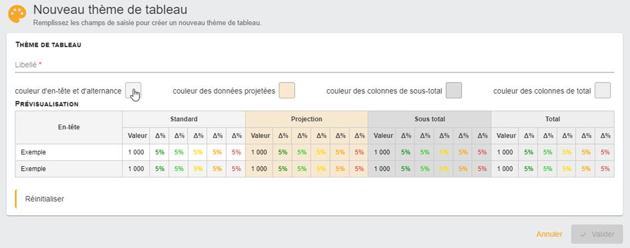Viewport: 630px width, 248px height.
Task: Click the Valider button
Action: 597,235
